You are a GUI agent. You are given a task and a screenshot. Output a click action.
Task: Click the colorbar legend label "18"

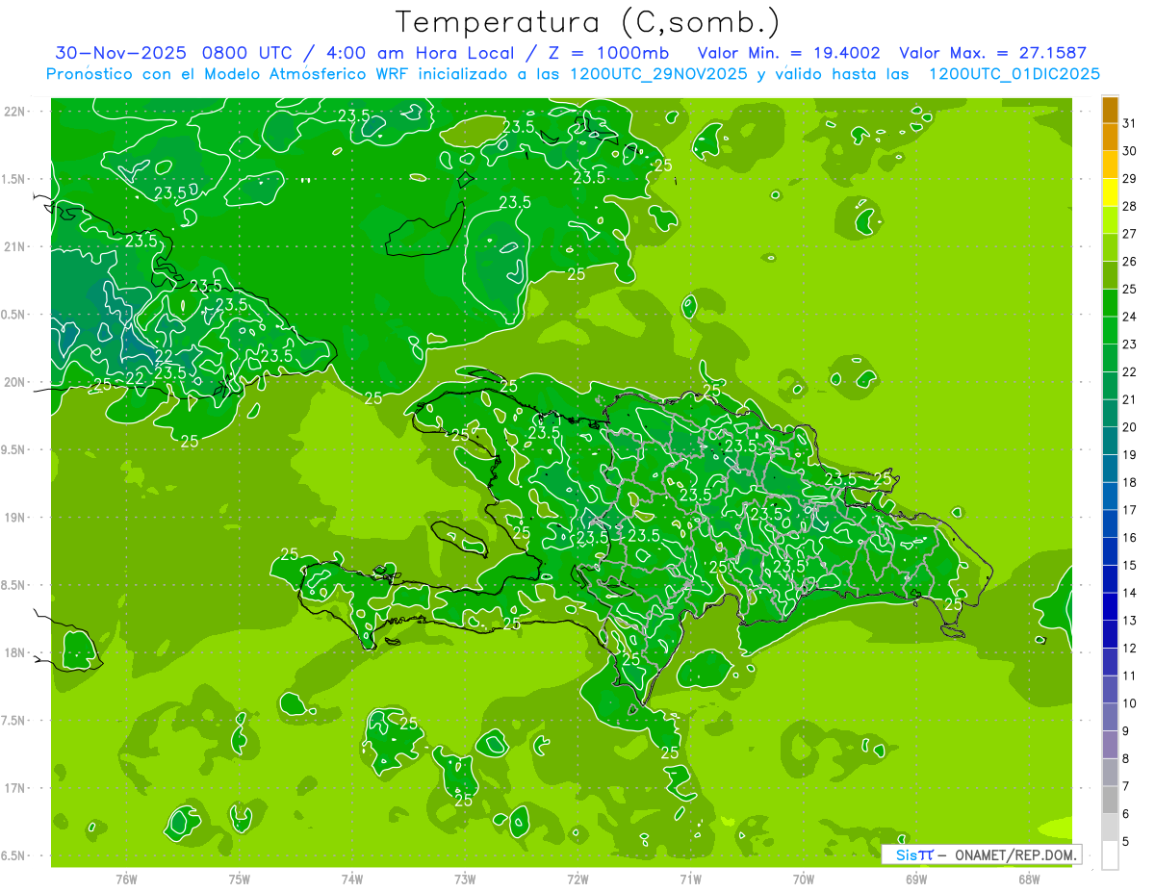pyautogui.click(x=1129, y=482)
